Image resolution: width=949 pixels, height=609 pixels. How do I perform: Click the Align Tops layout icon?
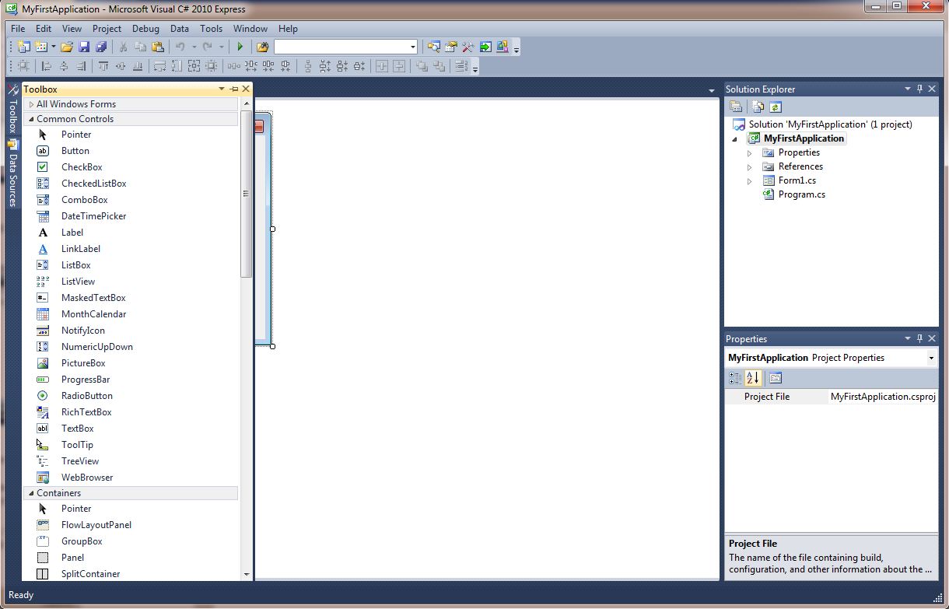click(103, 66)
